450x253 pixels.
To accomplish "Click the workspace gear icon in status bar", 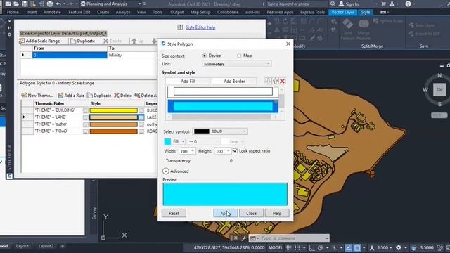I will pyautogui.click(x=399, y=247).
